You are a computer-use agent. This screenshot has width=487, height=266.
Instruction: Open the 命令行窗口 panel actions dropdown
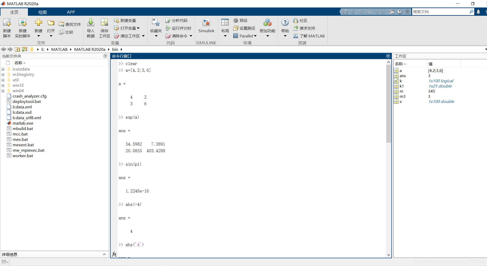388,56
